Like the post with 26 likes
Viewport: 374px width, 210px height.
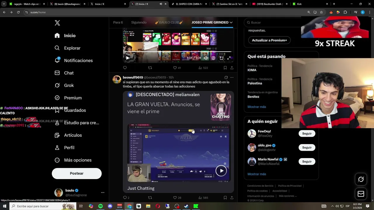[177, 197]
